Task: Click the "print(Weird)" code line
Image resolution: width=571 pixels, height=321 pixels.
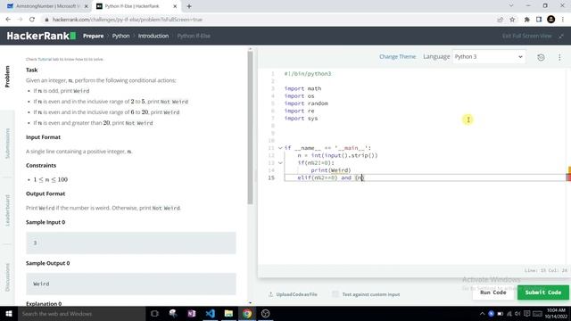Action: click(x=331, y=170)
